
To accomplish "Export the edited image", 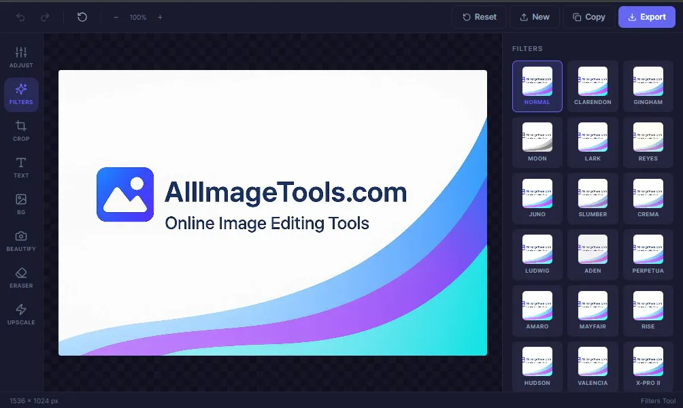I will coord(647,17).
